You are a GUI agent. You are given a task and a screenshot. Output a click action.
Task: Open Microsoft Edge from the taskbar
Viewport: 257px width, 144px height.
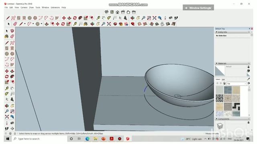pos(88,139)
